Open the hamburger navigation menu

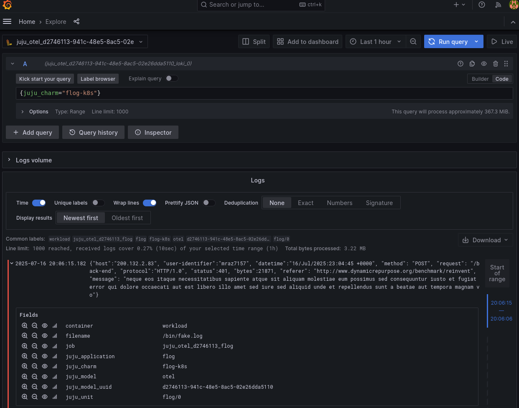[x=7, y=21]
